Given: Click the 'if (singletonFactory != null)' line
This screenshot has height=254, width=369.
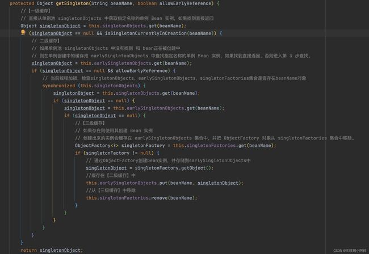Looking at the screenshot, I should tap(117, 153).
